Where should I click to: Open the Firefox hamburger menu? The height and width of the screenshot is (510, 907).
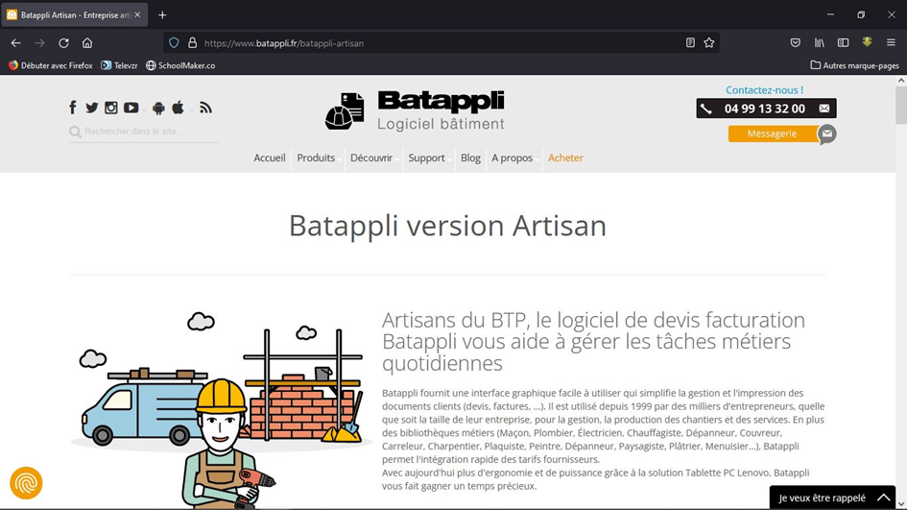point(891,43)
